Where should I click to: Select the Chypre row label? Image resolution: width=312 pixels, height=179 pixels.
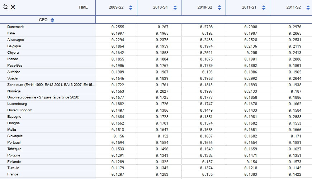click(x=13, y=53)
